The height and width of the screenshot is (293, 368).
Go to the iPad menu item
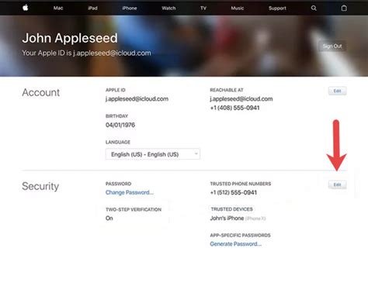point(92,8)
